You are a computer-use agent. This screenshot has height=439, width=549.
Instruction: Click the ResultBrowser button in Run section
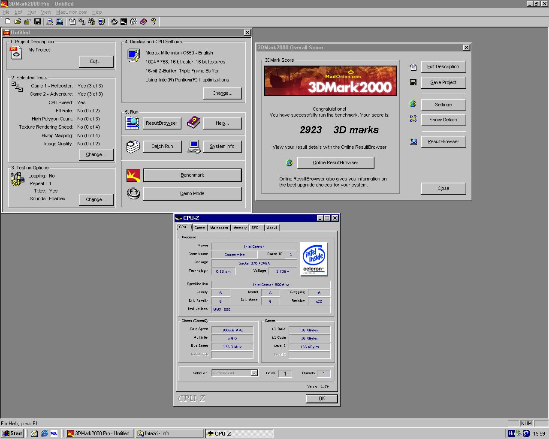tap(162, 123)
